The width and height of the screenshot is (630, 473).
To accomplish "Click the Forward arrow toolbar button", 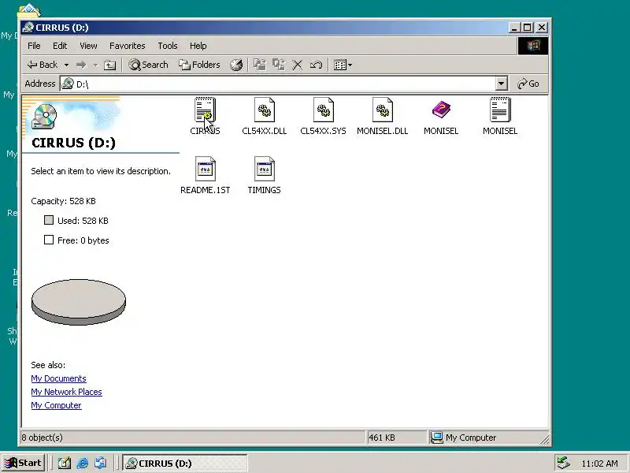I will click(81, 65).
